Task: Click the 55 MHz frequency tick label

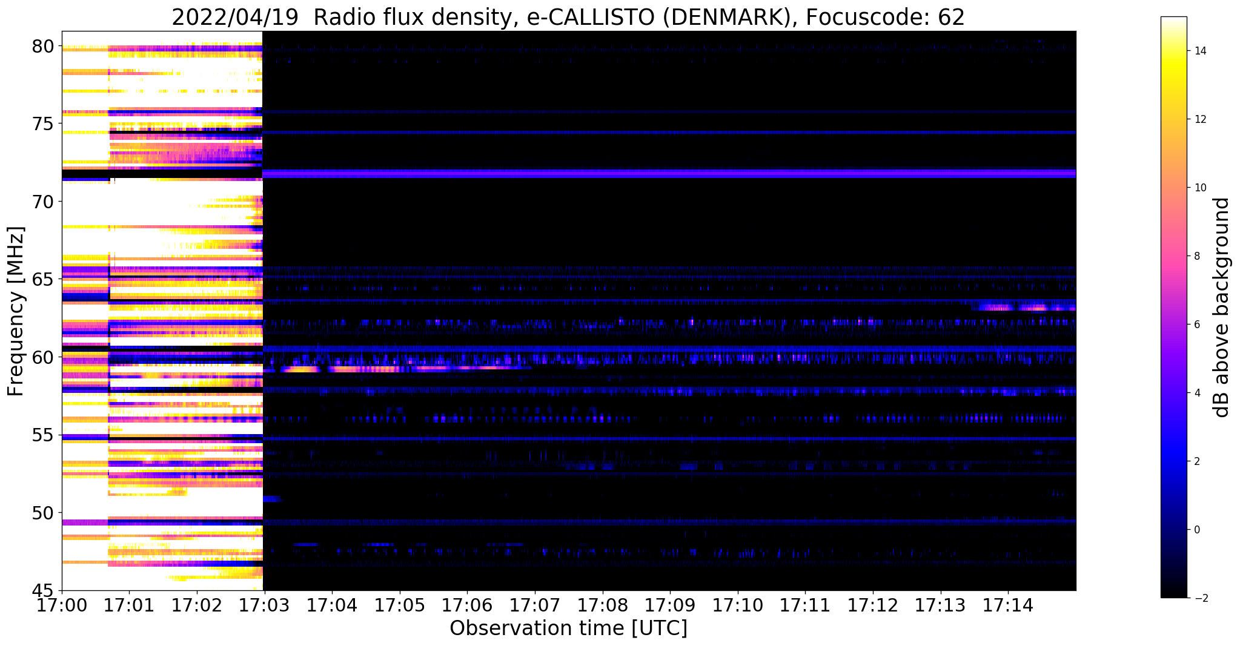Action: (42, 435)
